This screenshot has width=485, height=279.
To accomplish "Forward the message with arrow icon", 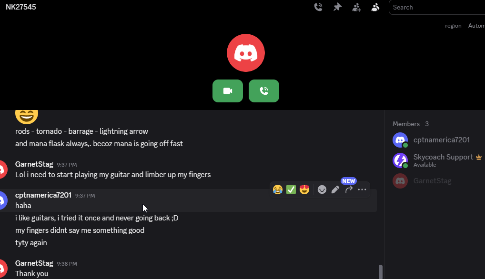I will 349,189.
